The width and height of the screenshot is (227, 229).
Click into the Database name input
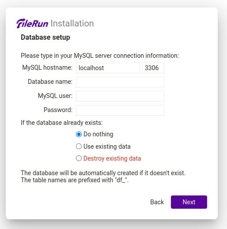point(120,82)
